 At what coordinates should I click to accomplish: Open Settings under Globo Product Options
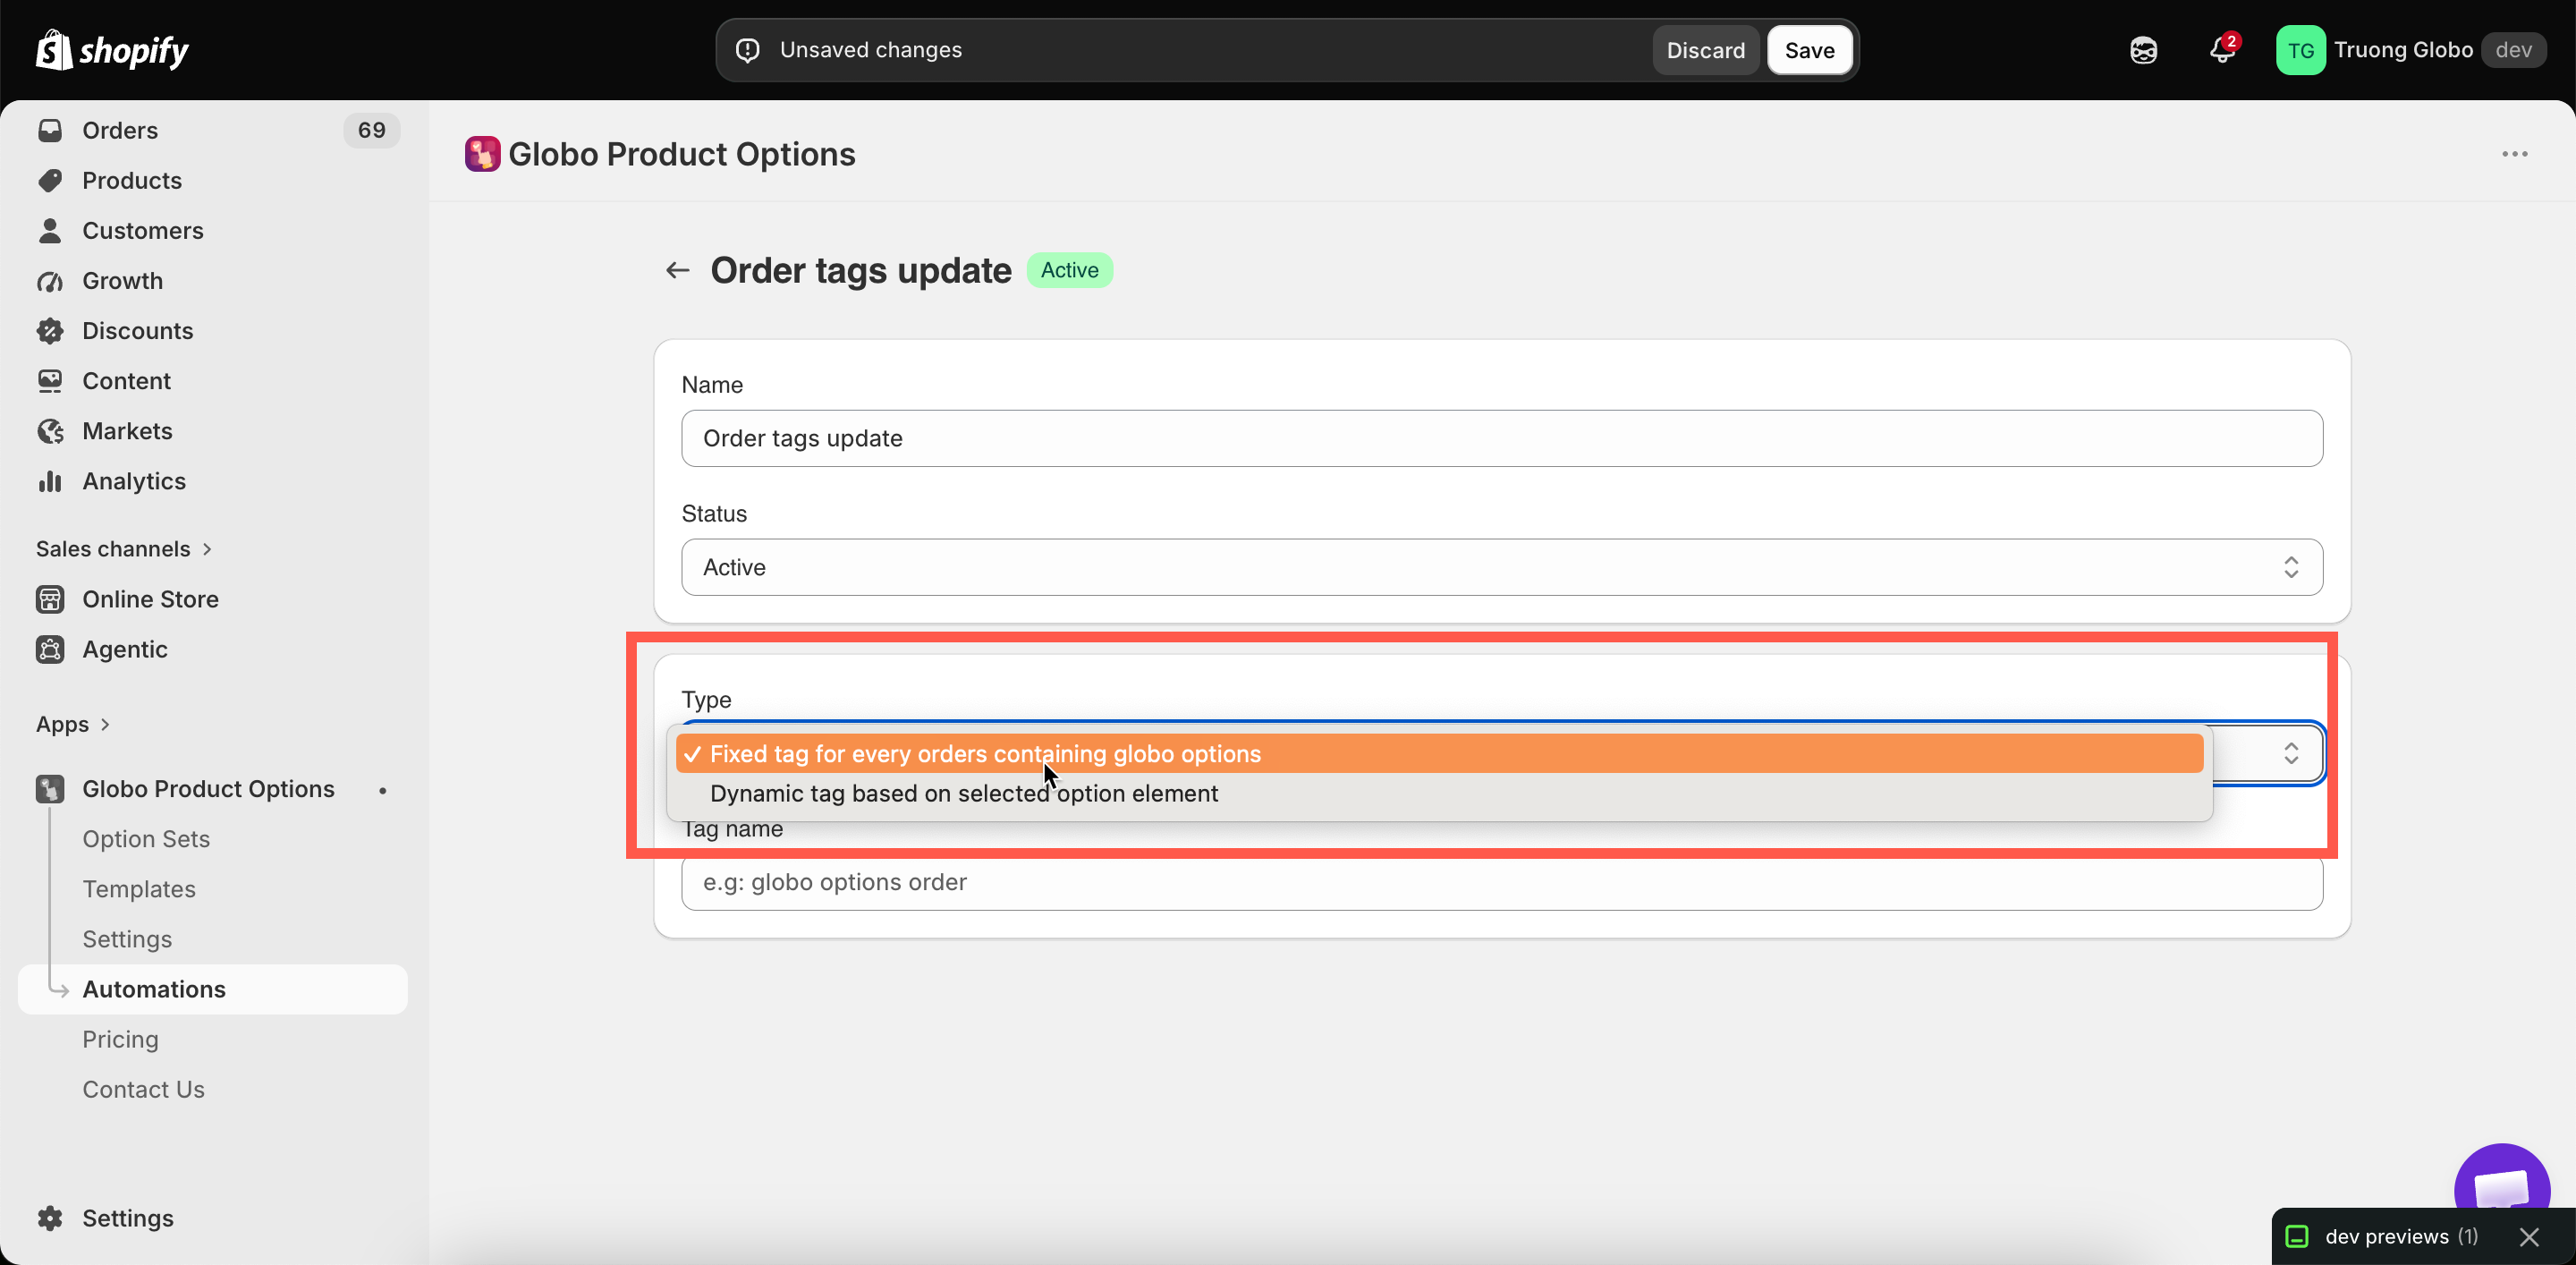pyautogui.click(x=127, y=939)
